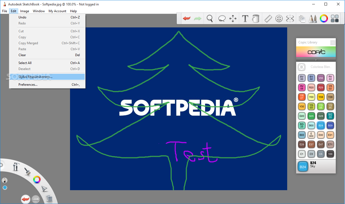Pick the C3 grey Copic swatch

click(x=311, y=154)
